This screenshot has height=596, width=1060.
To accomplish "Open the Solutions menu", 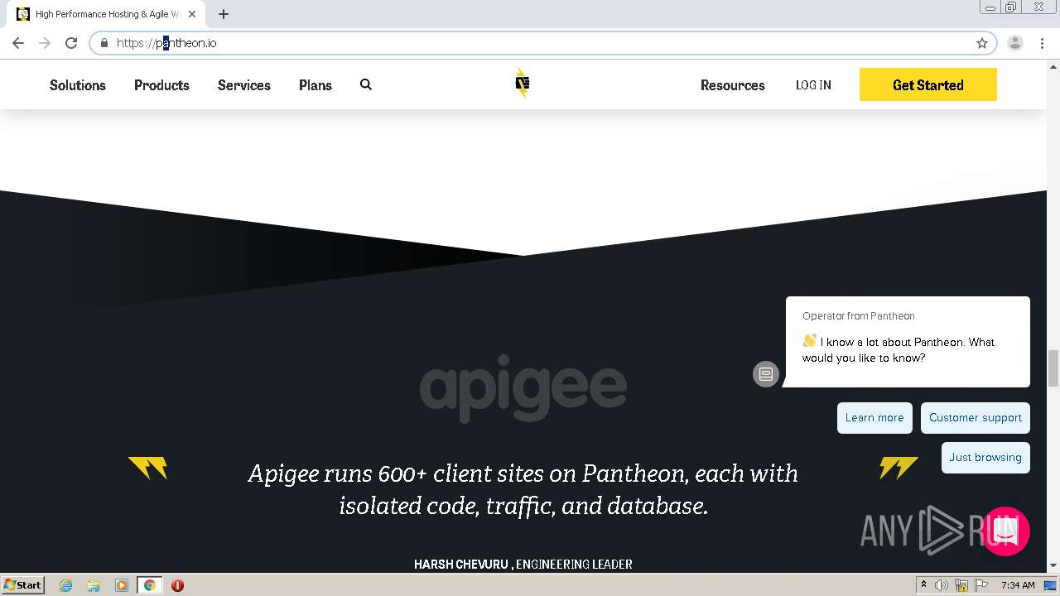I will click(78, 85).
